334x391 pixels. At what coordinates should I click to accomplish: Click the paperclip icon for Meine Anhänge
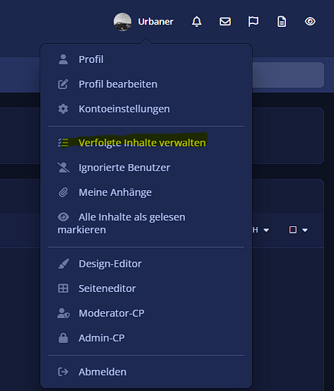click(x=64, y=192)
